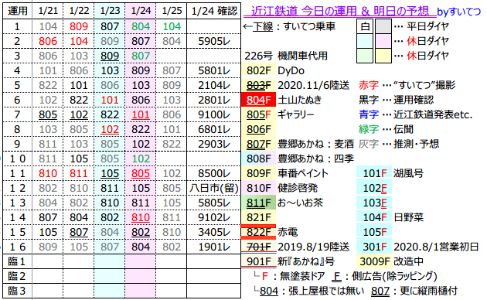The height and width of the screenshot is (300, 487).
Task: Open the 近江鉄道 今日の運用 & 明日の予想 title link
Action: point(339,11)
